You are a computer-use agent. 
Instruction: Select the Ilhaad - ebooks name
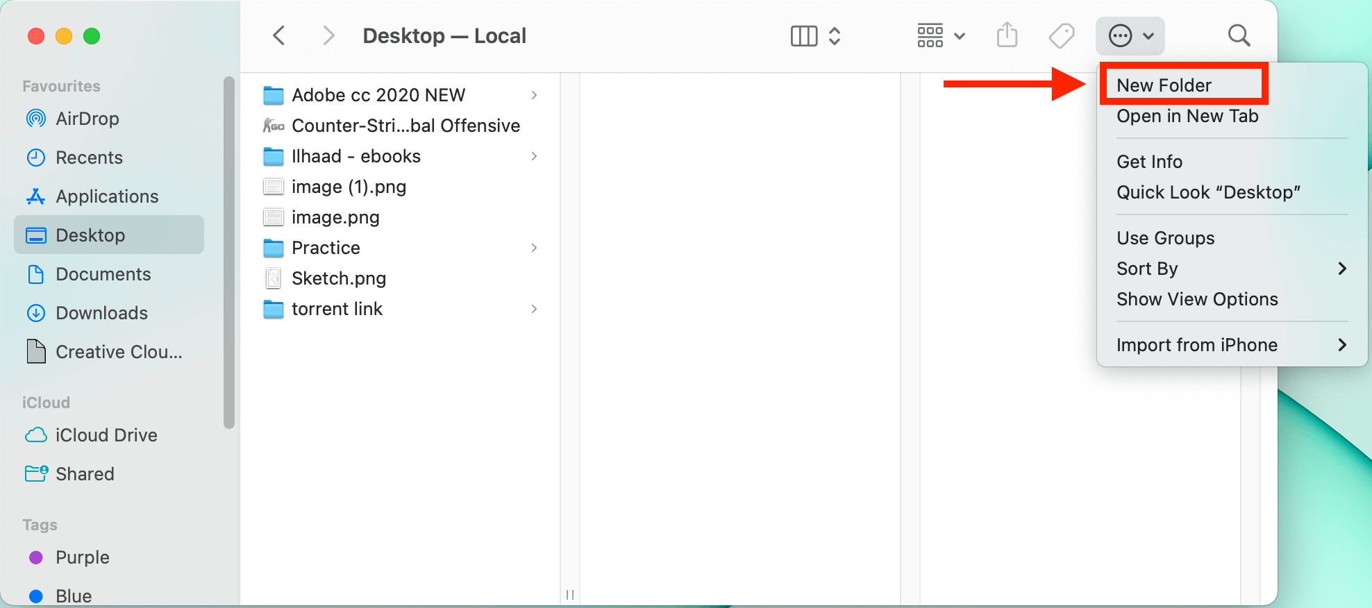coord(356,156)
